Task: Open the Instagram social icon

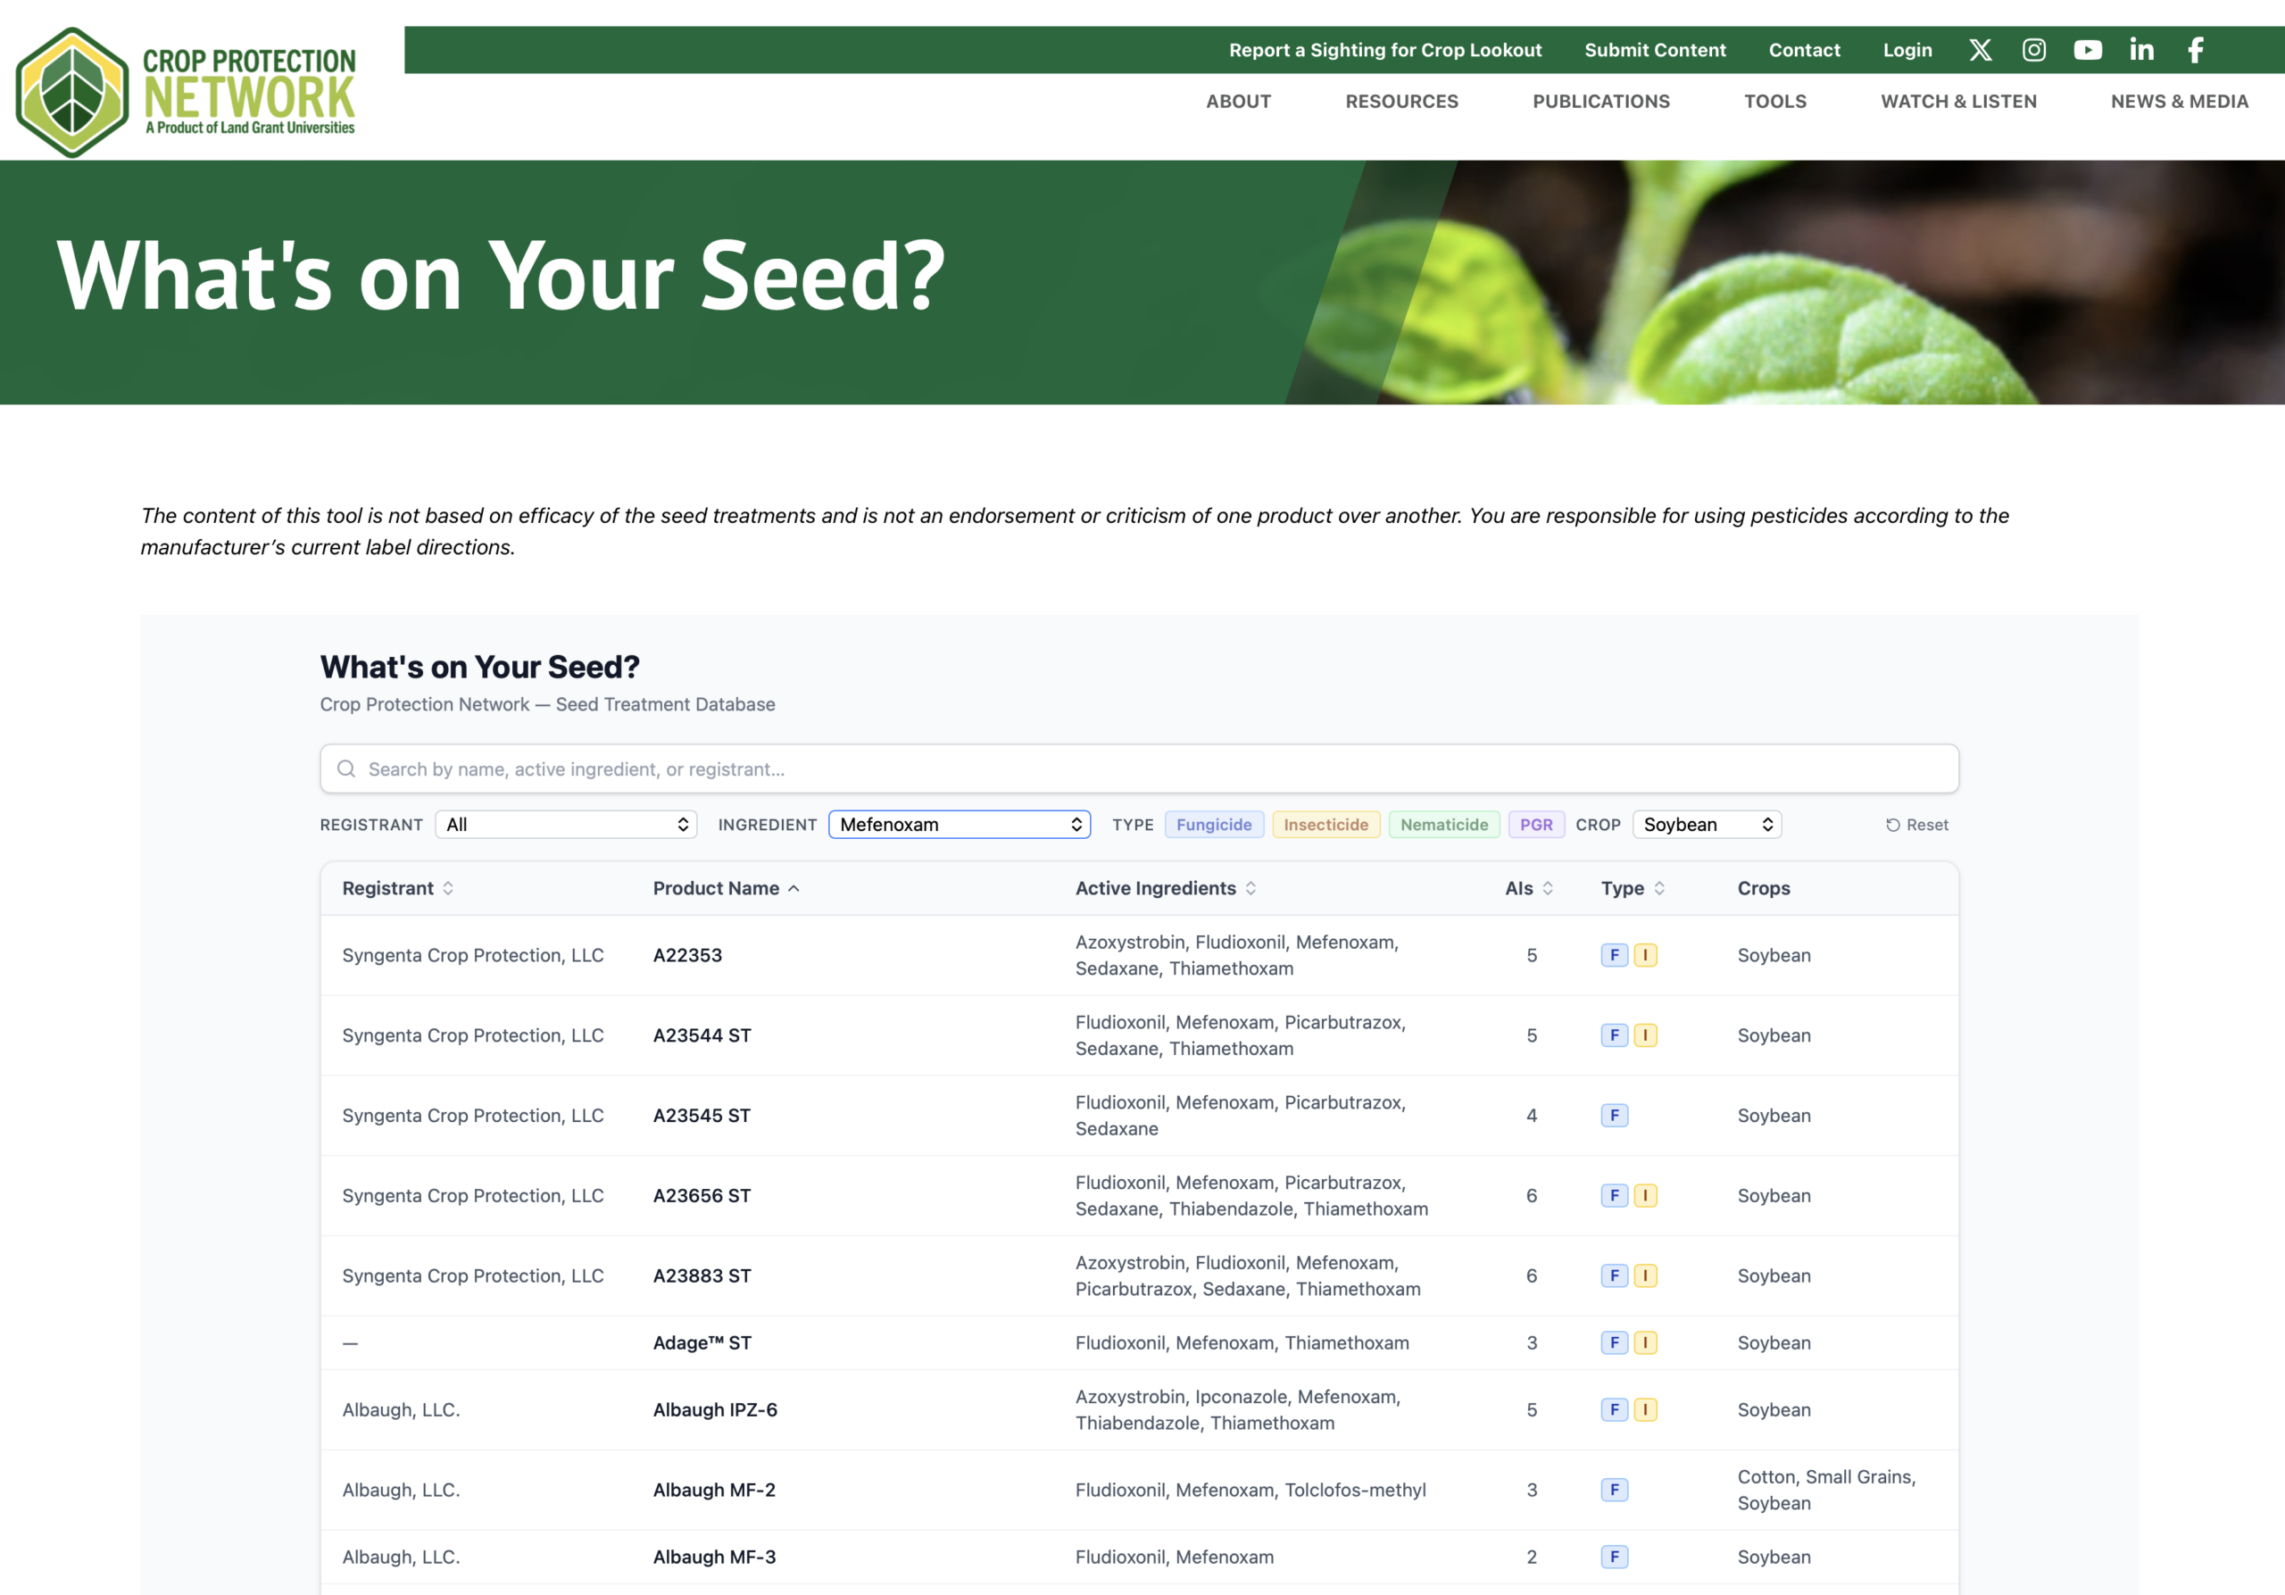Action: (x=2033, y=50)
